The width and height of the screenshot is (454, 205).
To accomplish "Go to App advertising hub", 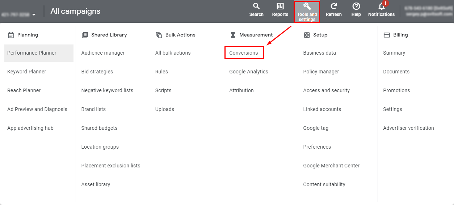I will [x=30, y=128].
